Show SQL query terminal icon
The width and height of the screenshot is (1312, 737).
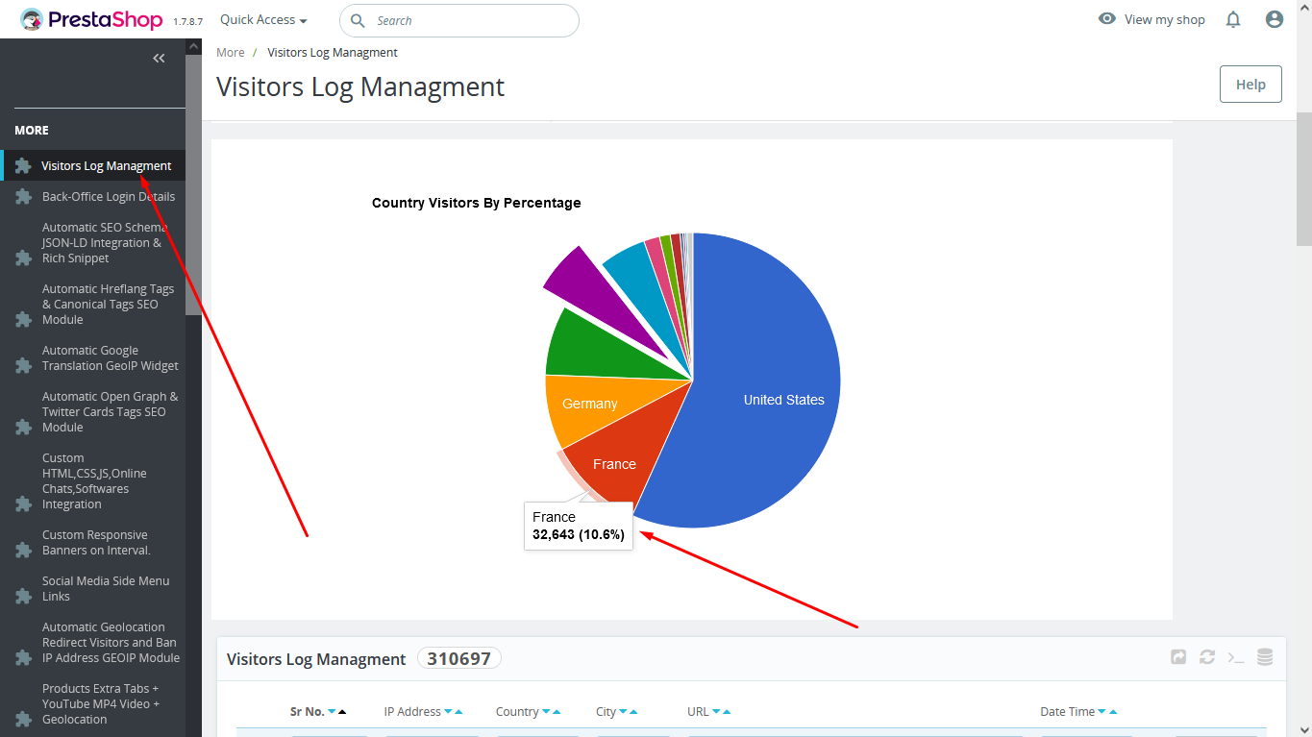1236,657
